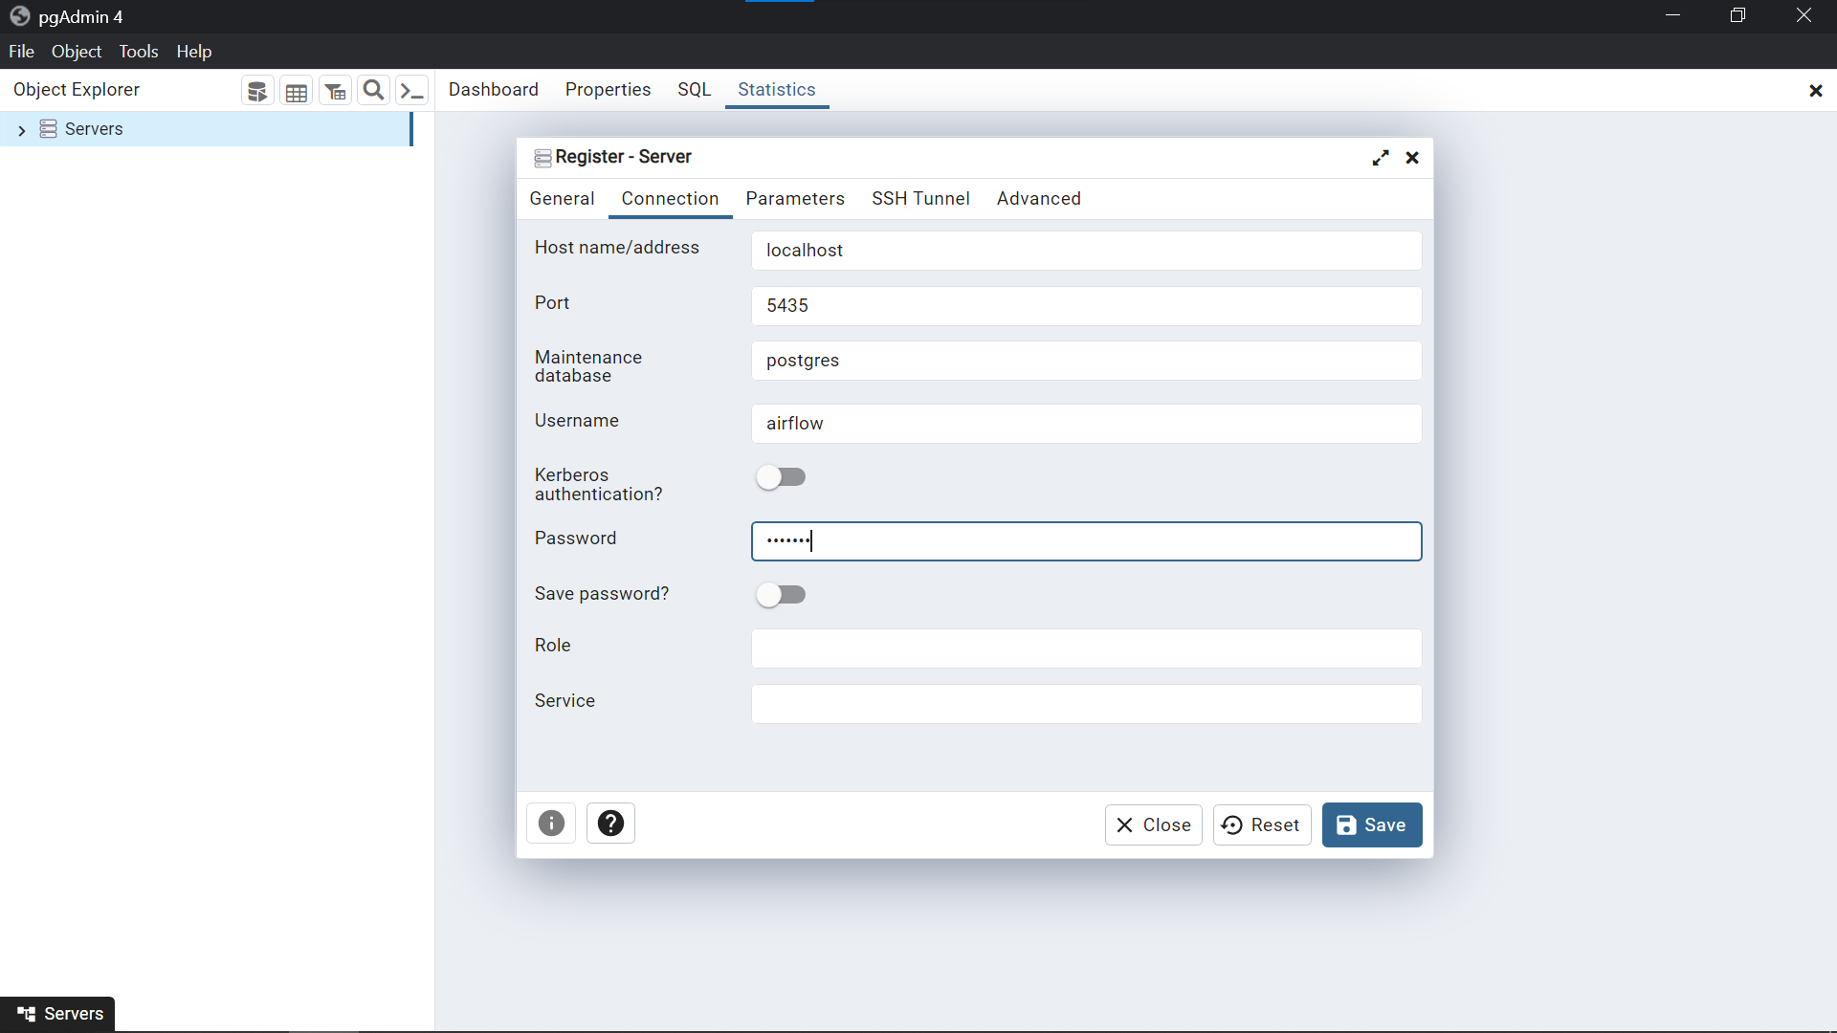Viewport: 1837px width, 1033px height.
Task: Open the dialog help question mark icon
Action: 610,824
